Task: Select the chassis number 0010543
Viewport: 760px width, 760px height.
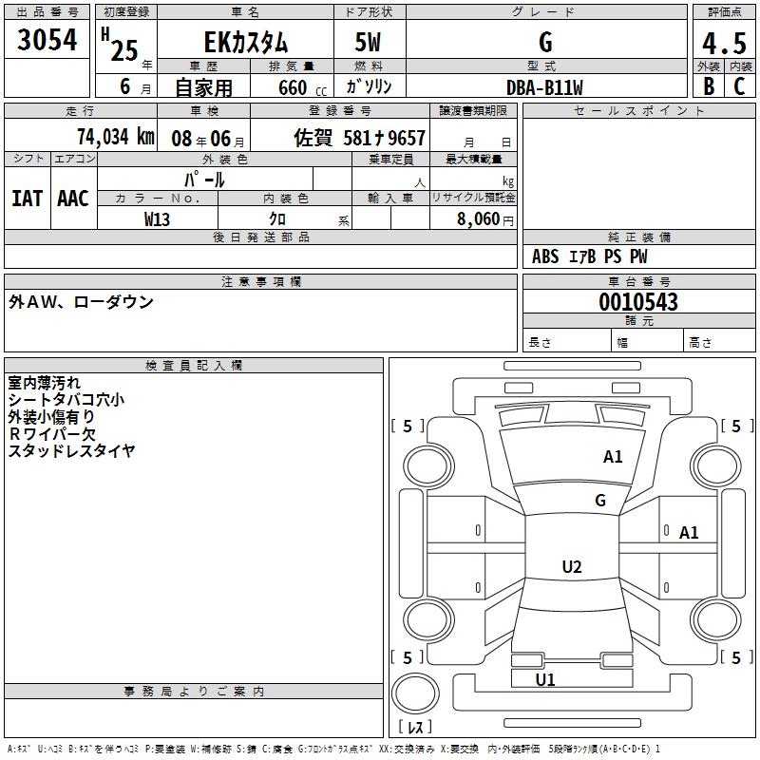Action: 638,302
